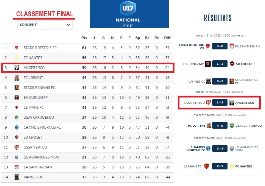
Task: Click the RÉSULTATS heading
Action: coord(218,18)
